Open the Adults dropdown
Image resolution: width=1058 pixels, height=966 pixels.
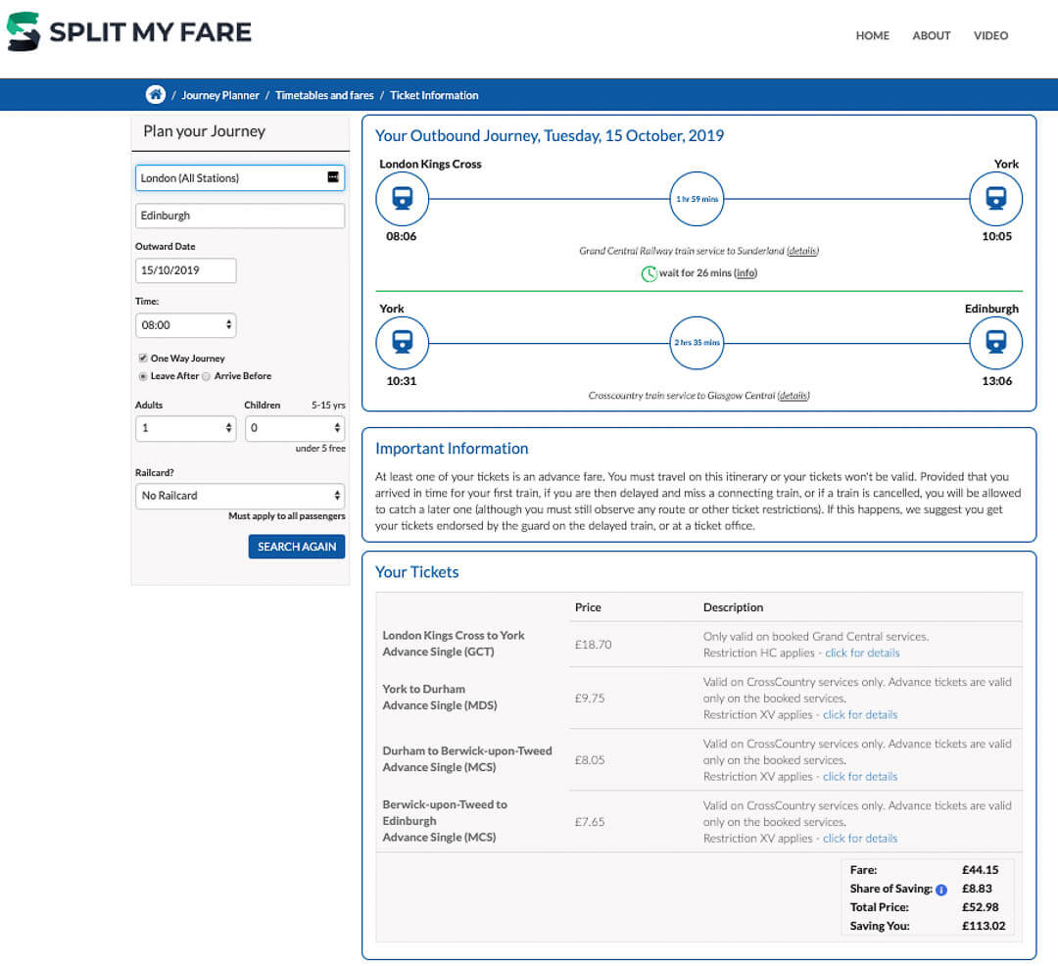[x=185, y=428]
